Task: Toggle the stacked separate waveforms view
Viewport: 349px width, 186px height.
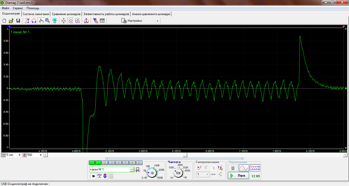Action: tap(71, 21)
